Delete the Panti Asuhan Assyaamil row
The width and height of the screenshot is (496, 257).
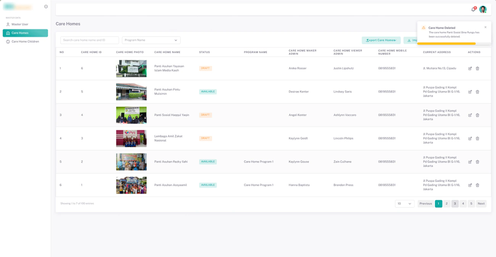click(x=477, y=185)
